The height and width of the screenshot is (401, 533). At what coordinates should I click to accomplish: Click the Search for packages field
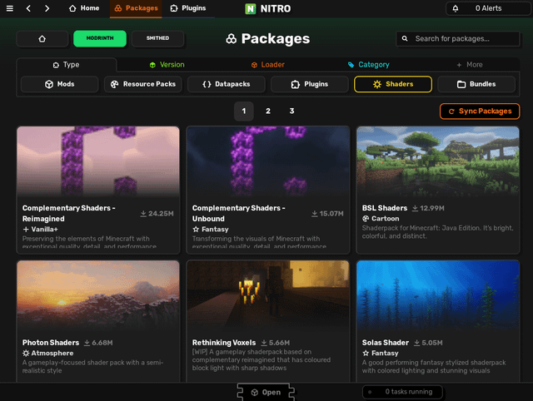pos(457,38)
